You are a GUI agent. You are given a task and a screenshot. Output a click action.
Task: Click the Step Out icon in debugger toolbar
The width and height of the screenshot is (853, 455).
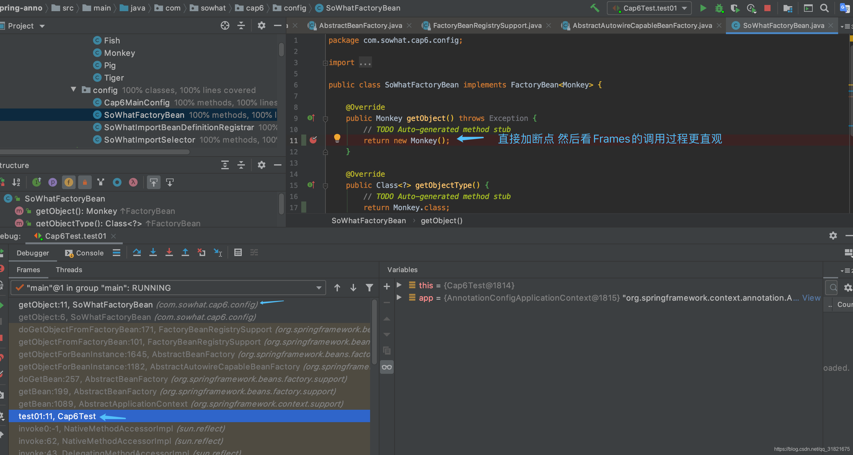click(184, 253)
